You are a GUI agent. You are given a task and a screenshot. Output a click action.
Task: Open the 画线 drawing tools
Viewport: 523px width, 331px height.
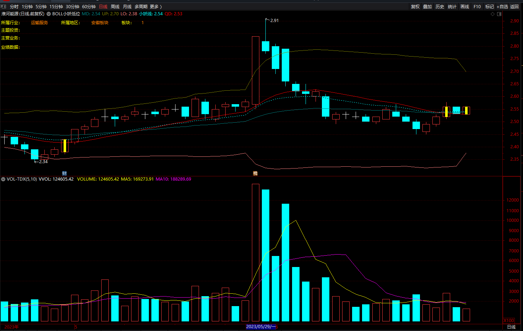coord(465,7)
